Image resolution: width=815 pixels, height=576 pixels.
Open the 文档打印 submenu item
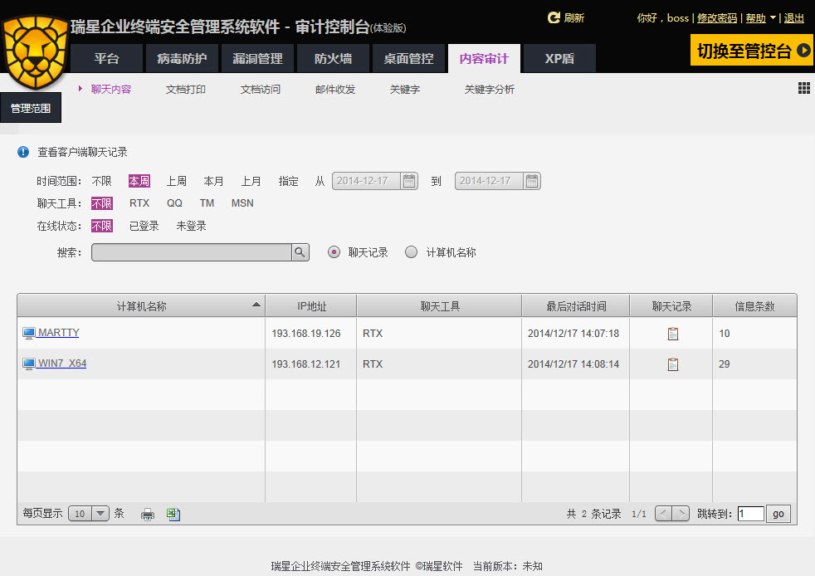click(x=186, y=90)
